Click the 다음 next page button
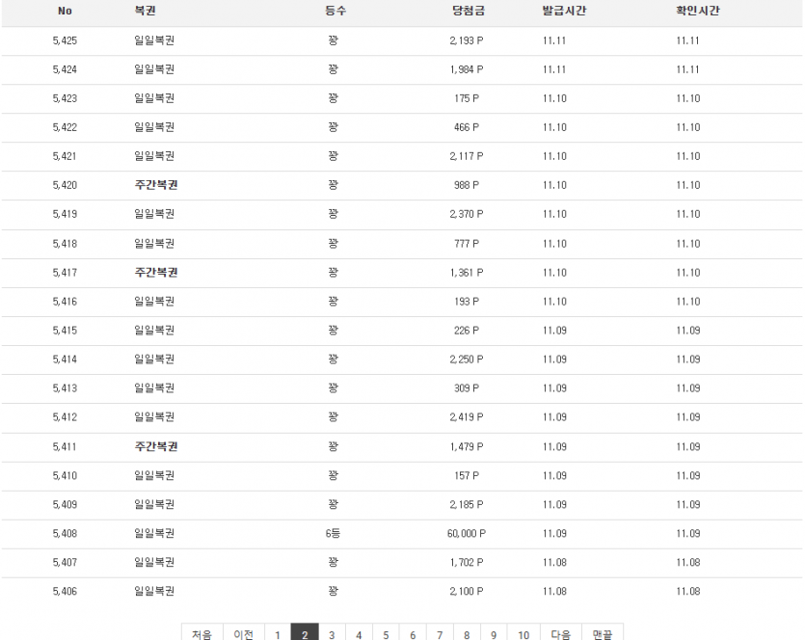This screenshot has width=805, height=640. pyautogui.click(x=560, y=633)
